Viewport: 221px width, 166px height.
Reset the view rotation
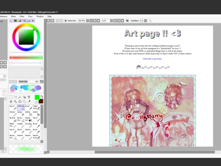122,20
